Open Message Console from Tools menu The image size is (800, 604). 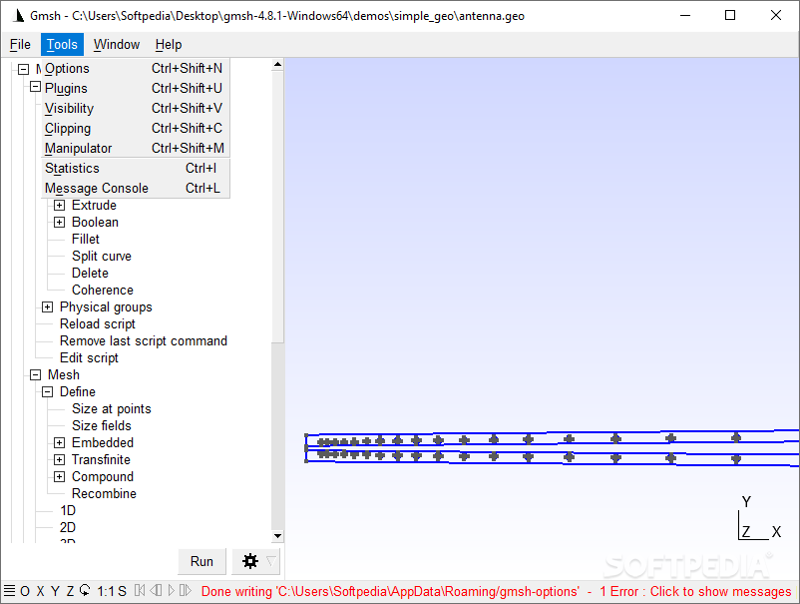click(136, 188)
